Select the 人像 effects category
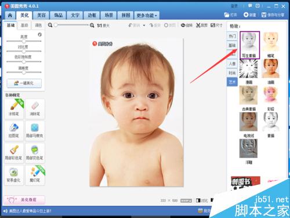Image resolution: width=290 pixels, height=218 pixels. pyautogui.click(x=232, y=63)
